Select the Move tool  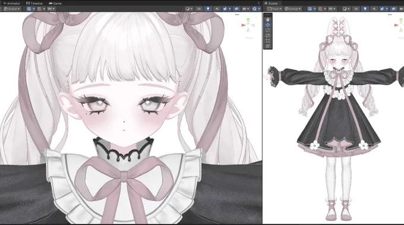tap(268, 25)
